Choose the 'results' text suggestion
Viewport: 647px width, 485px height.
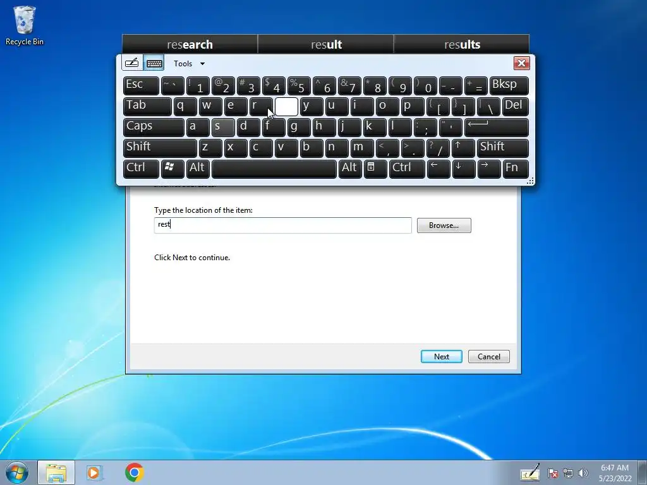point(462,44)
